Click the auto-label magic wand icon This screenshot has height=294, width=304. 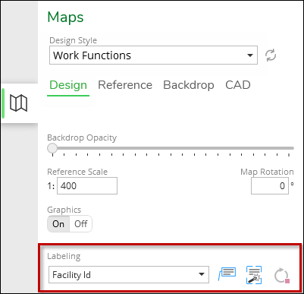[x=254, y=275]
